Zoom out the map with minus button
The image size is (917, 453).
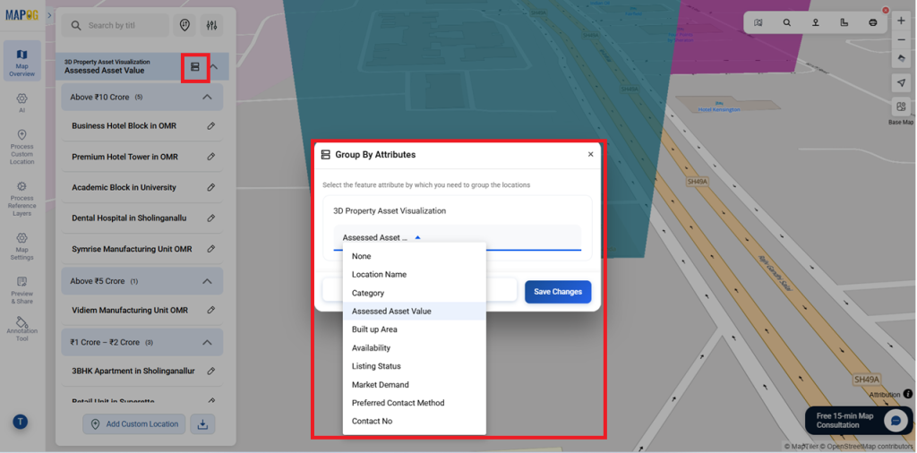(901, 39)
